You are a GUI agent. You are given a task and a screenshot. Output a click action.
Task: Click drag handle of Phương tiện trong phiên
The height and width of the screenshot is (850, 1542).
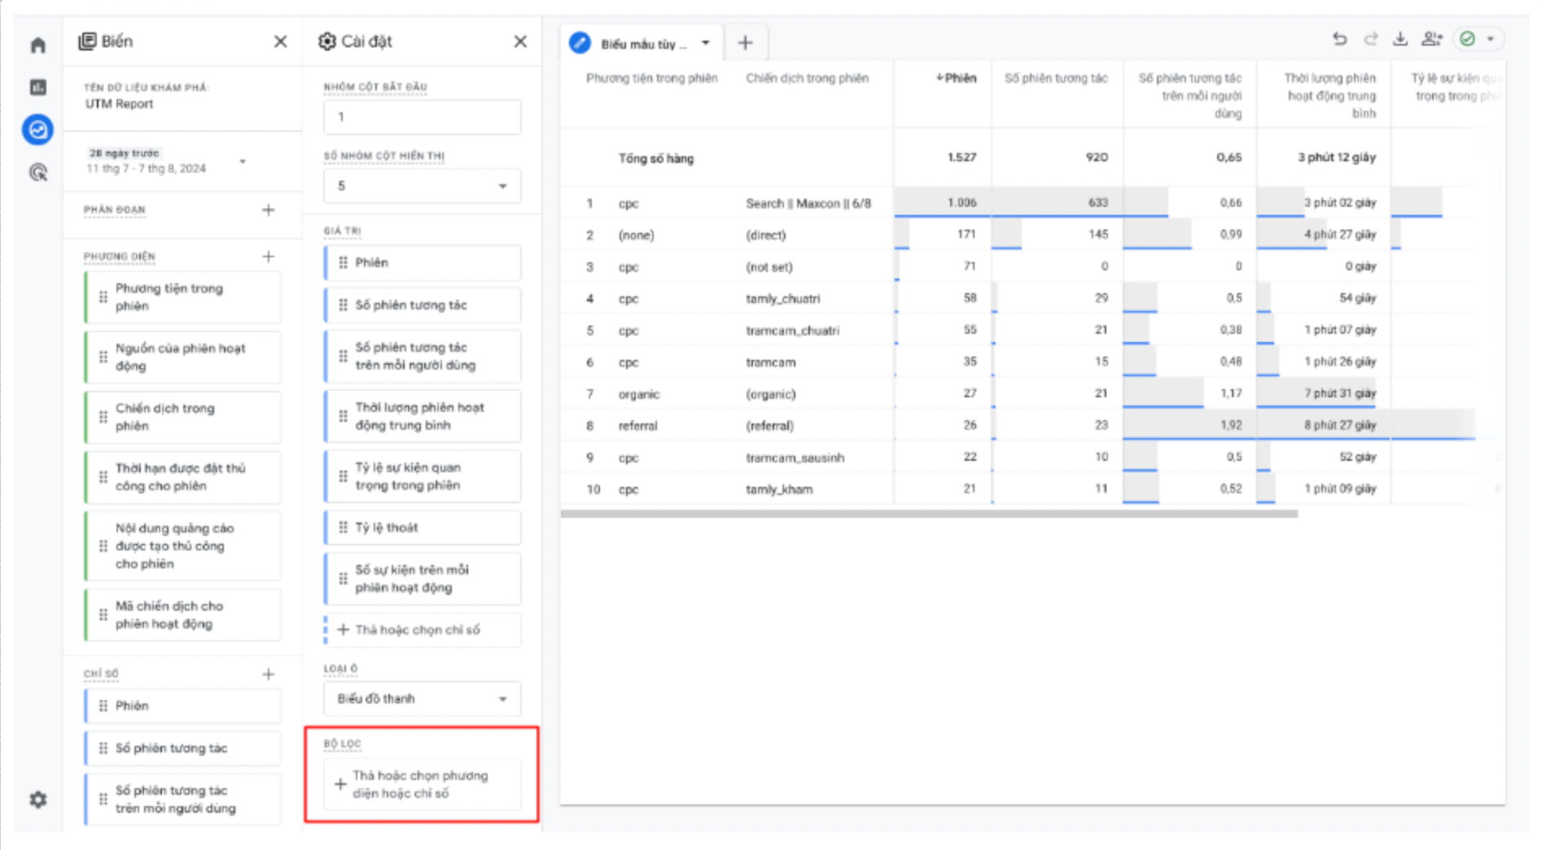(x=103, y=297)
